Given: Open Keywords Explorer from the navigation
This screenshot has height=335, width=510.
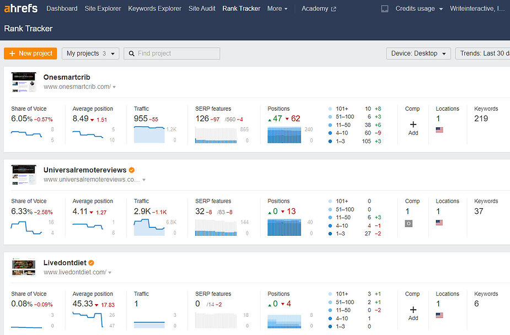Looking at the screenshot, I should click(154, 9).
